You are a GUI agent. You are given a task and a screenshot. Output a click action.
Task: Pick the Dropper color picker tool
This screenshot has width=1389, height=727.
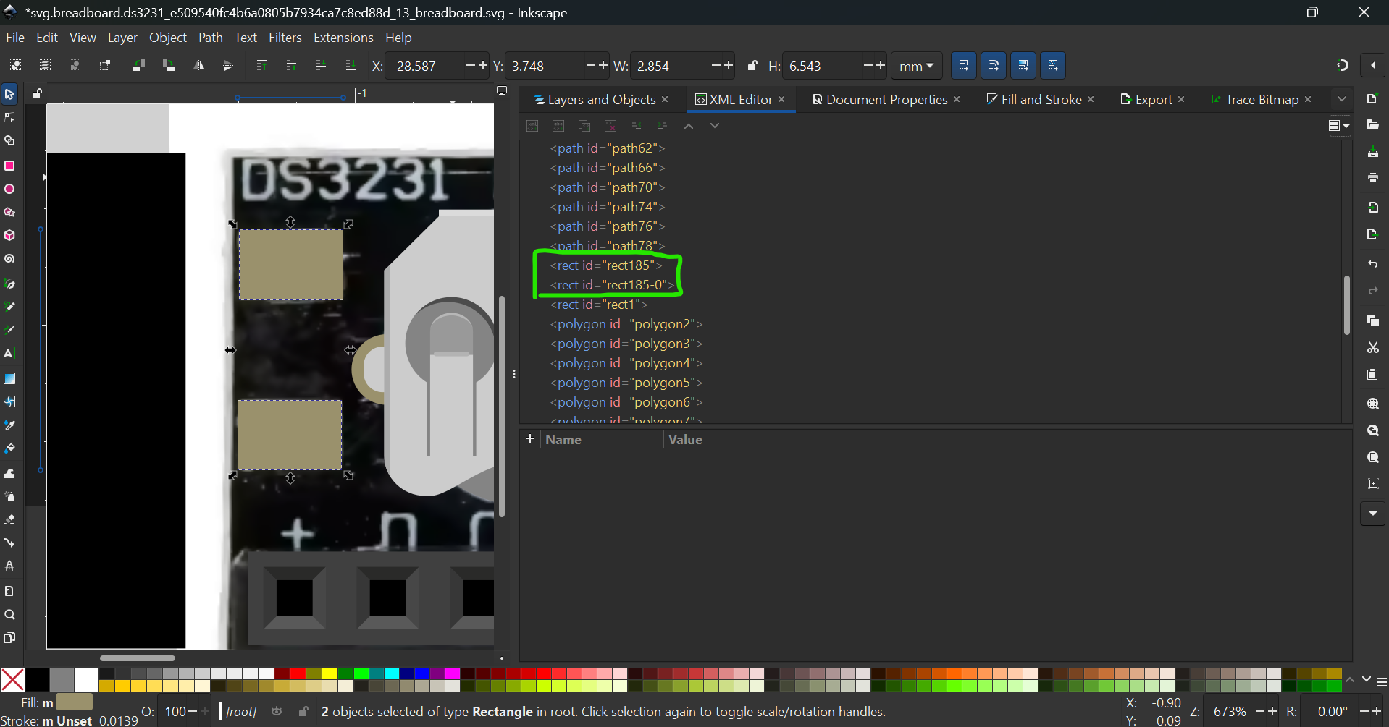tap(9, 425)
